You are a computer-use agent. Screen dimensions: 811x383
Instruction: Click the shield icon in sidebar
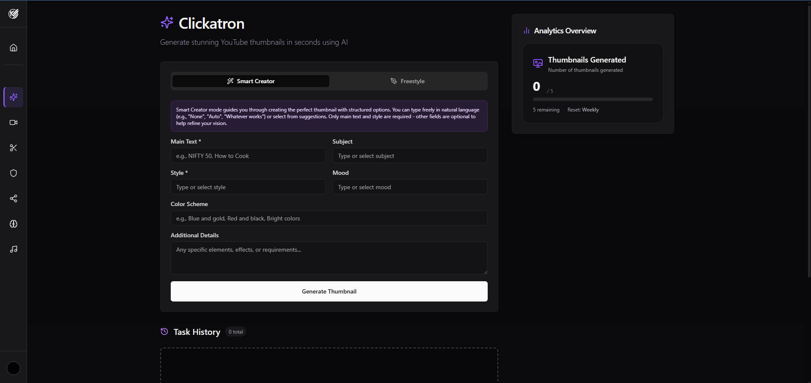pyautogui.click(x=14, y=173)
